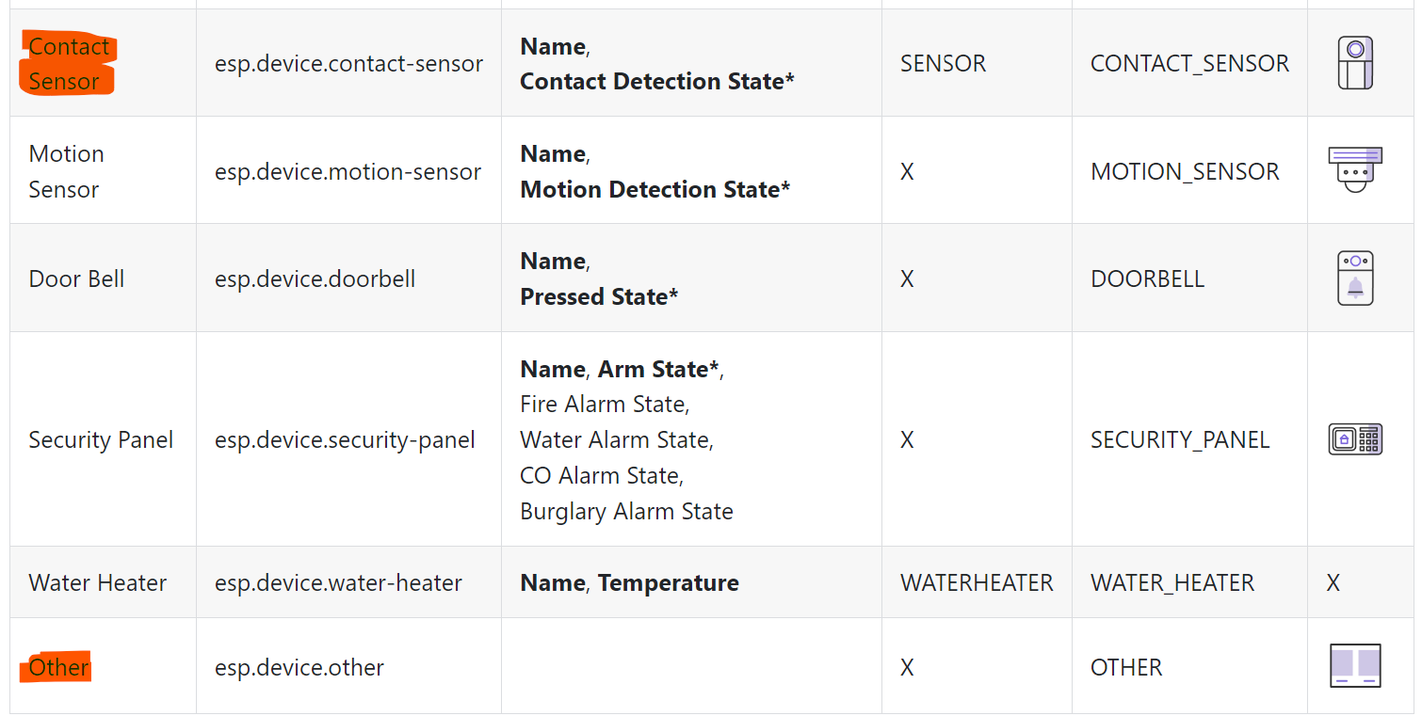The width and height of the screenshot is (1422, 716).
Task: Click the Water Heater device name
Action: click(97, 582)
